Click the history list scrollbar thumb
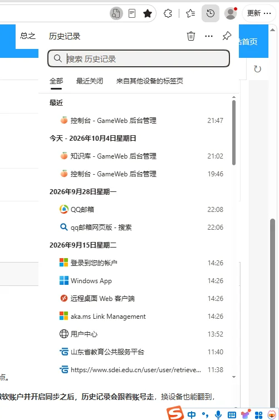Image resolution: width=279 pixels, height=420 pixels. click(x=234, y=133)
